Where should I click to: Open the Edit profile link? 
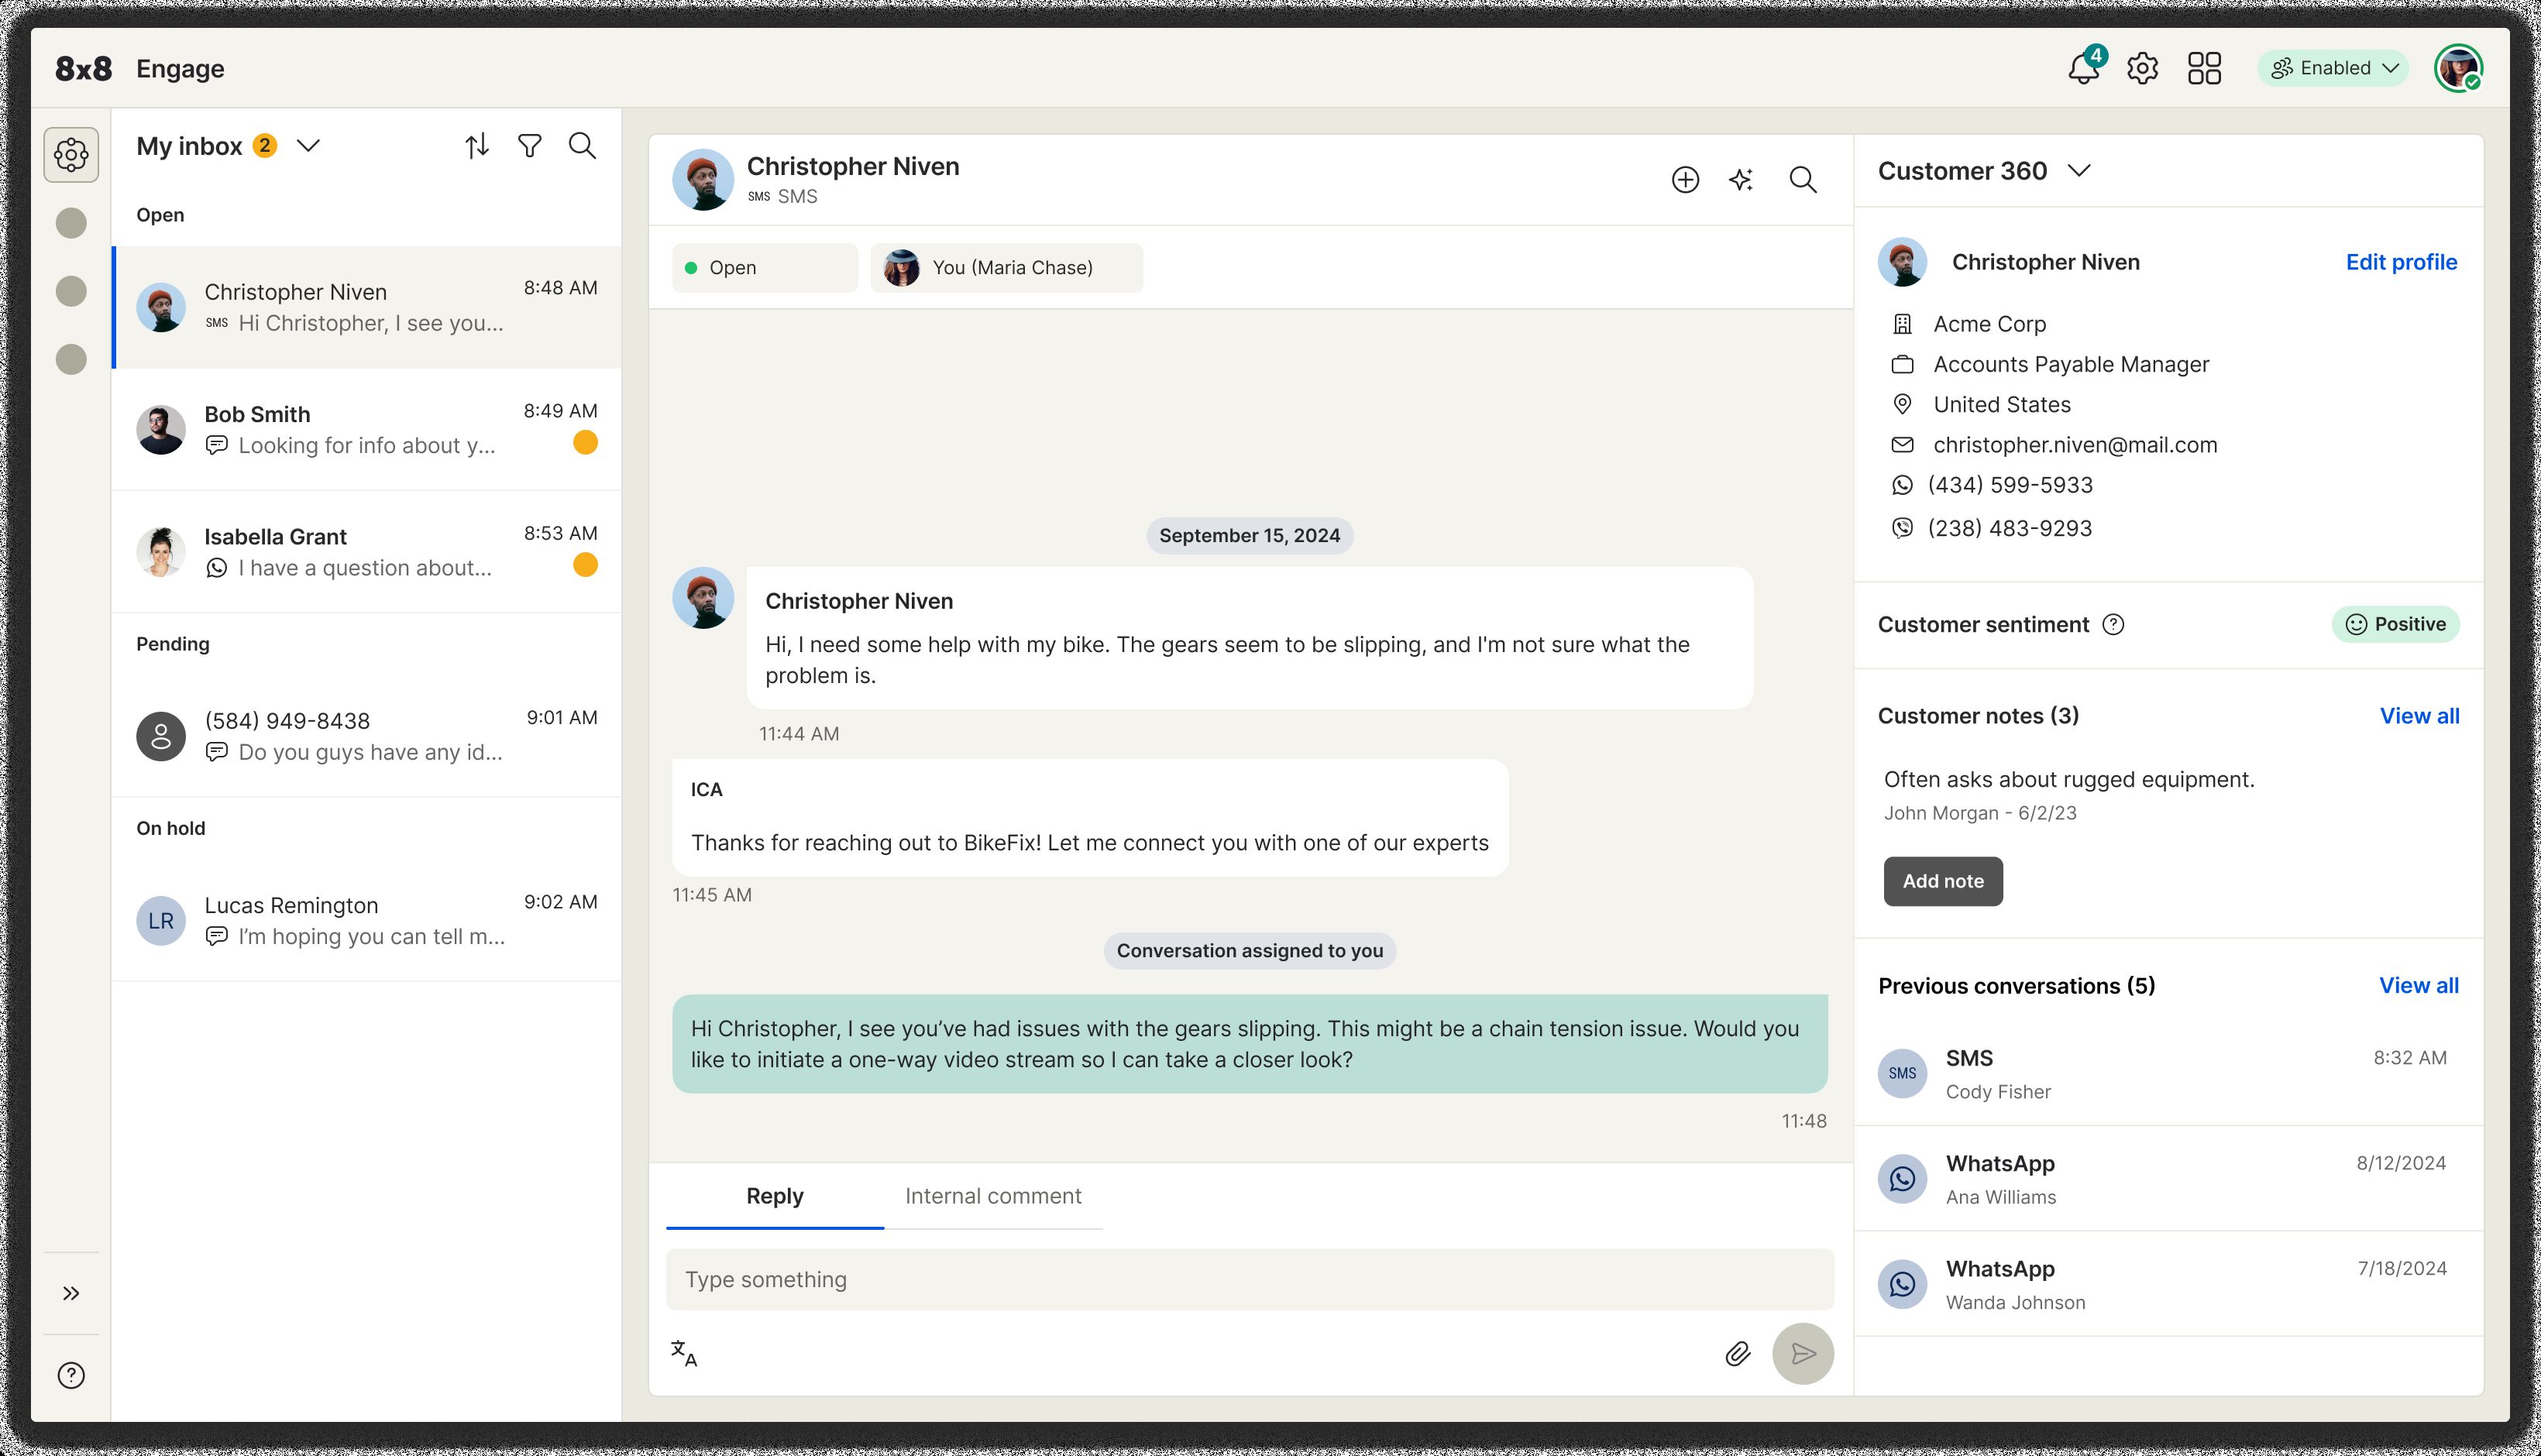(x=2400, y=262)
